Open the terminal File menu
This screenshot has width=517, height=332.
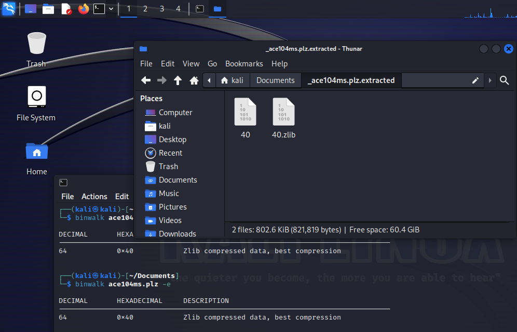pos(67,196)
